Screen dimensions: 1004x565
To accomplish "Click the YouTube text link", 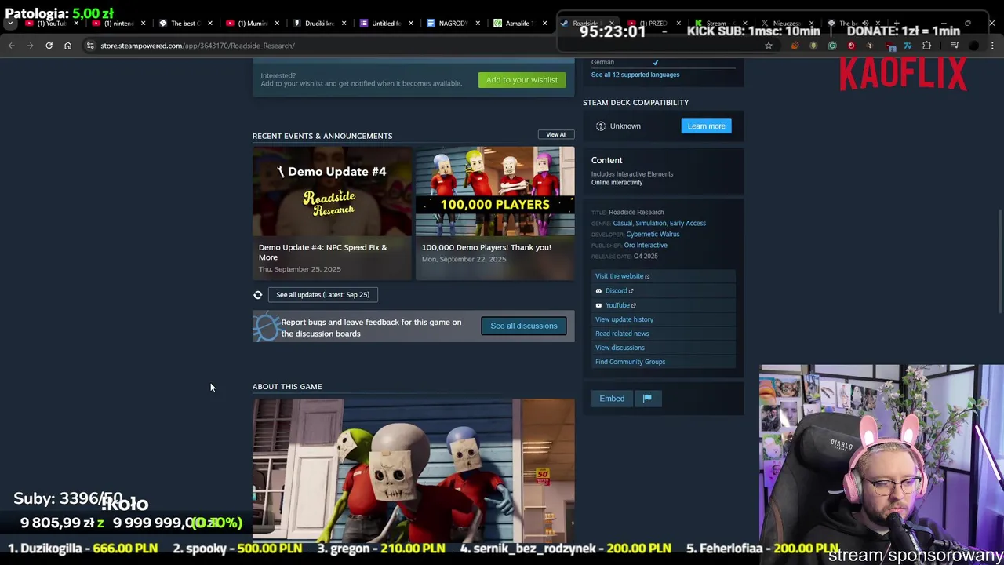I will point(617,305).
